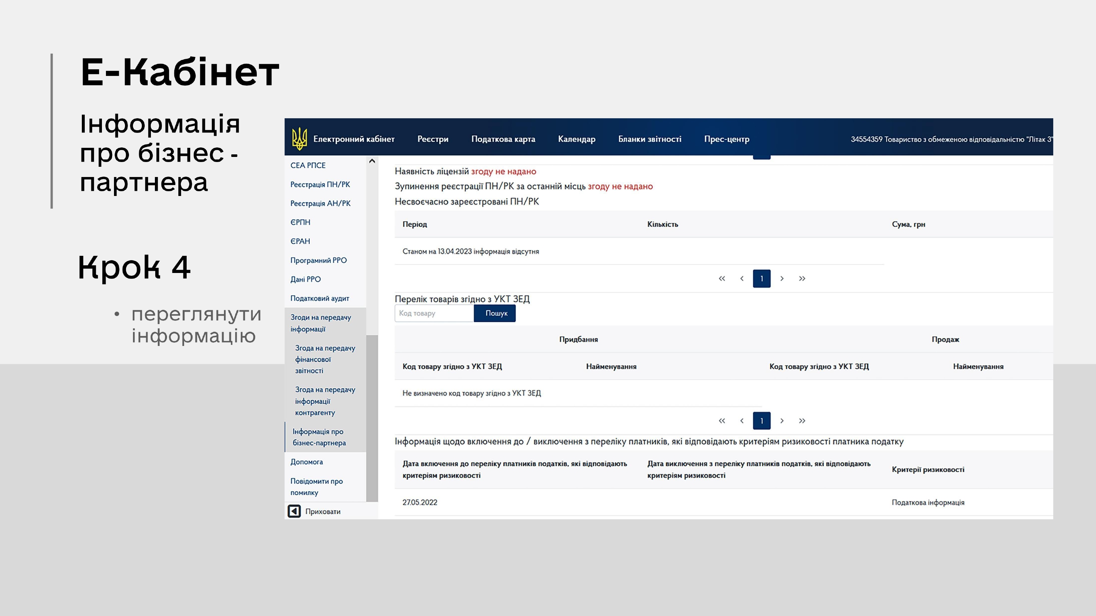Click the Ukrainian trident logo icon
Screen dimensions: 1096x616
point(299,139)
